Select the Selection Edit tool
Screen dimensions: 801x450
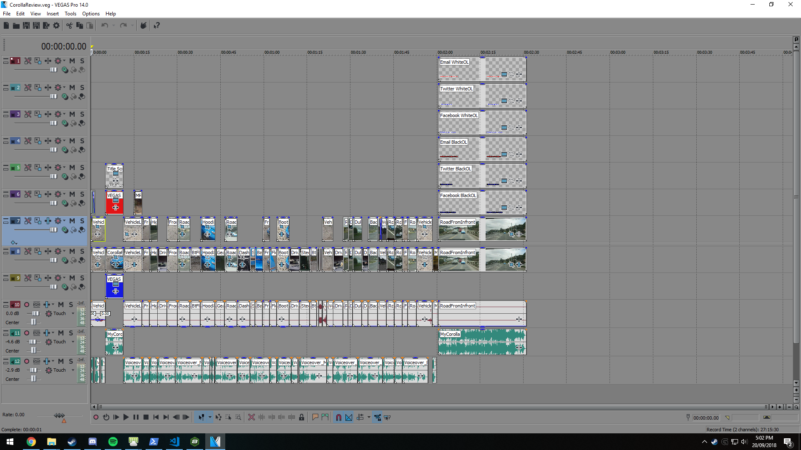(228, 417)
